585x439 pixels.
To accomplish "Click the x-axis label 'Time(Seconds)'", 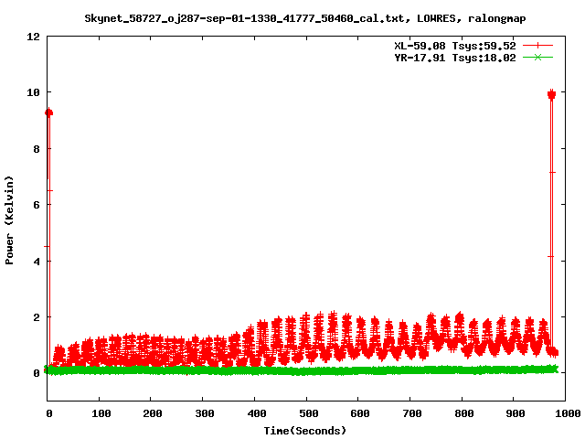I will (305, 431).
